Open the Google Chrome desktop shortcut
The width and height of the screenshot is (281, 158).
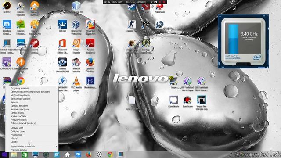(x=21, y=81)
